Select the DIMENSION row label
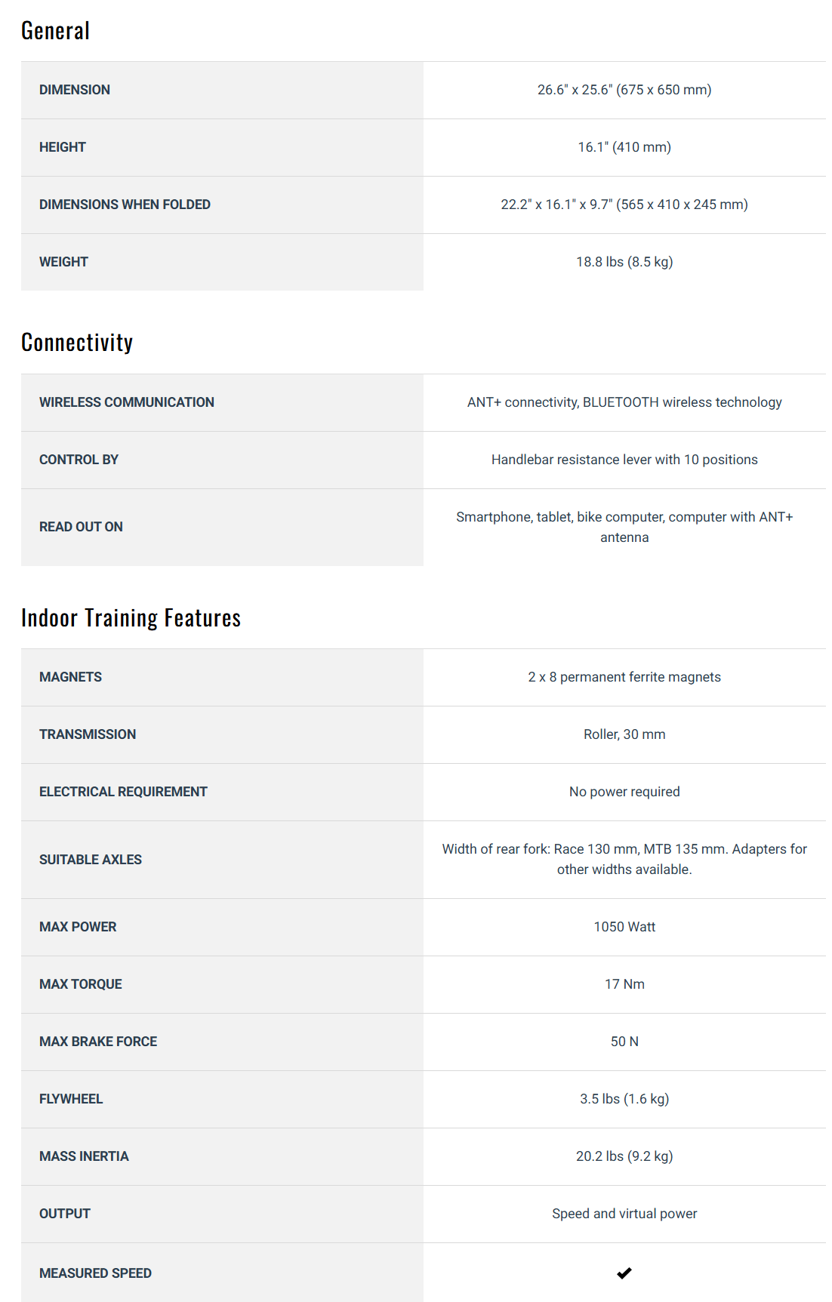The width and height of the screenshot is (832, 1302). 75,90
